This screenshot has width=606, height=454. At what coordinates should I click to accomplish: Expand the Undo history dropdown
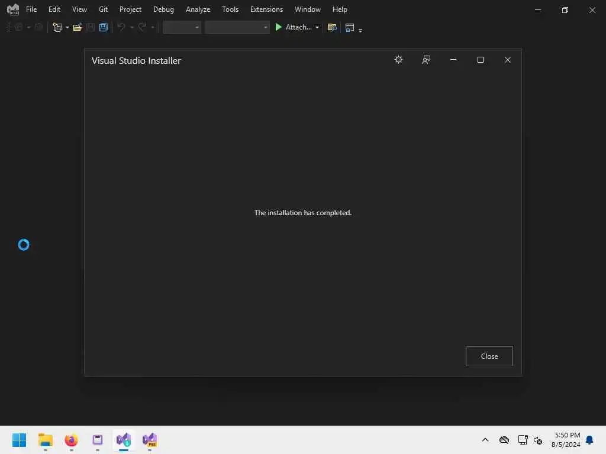(x=132, y=27)
